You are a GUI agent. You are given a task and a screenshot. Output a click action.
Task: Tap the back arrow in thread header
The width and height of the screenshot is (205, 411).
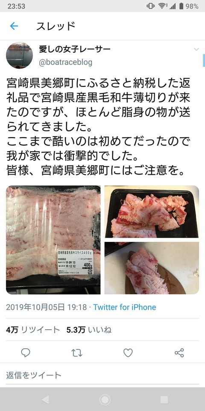point(14,26)
